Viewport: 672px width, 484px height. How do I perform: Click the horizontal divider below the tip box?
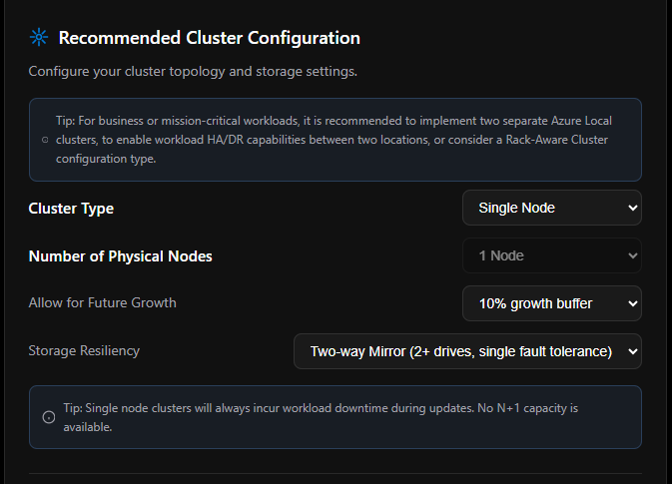[x=336, y=473]
